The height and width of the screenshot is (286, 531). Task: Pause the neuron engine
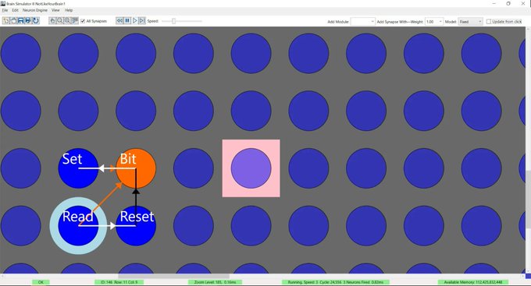(x=127, y=20)
